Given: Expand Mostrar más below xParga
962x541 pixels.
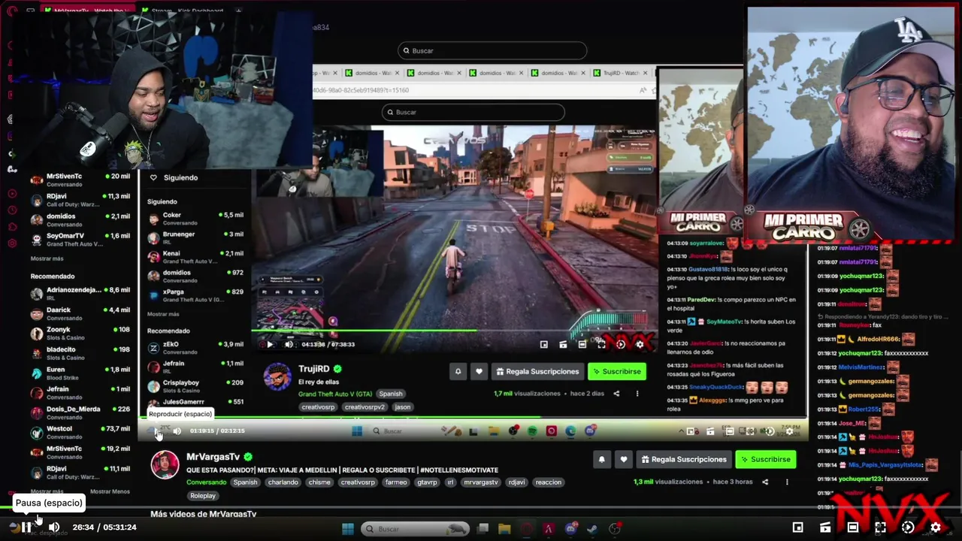Looking at the screenshot, I should tap(163, 314).
